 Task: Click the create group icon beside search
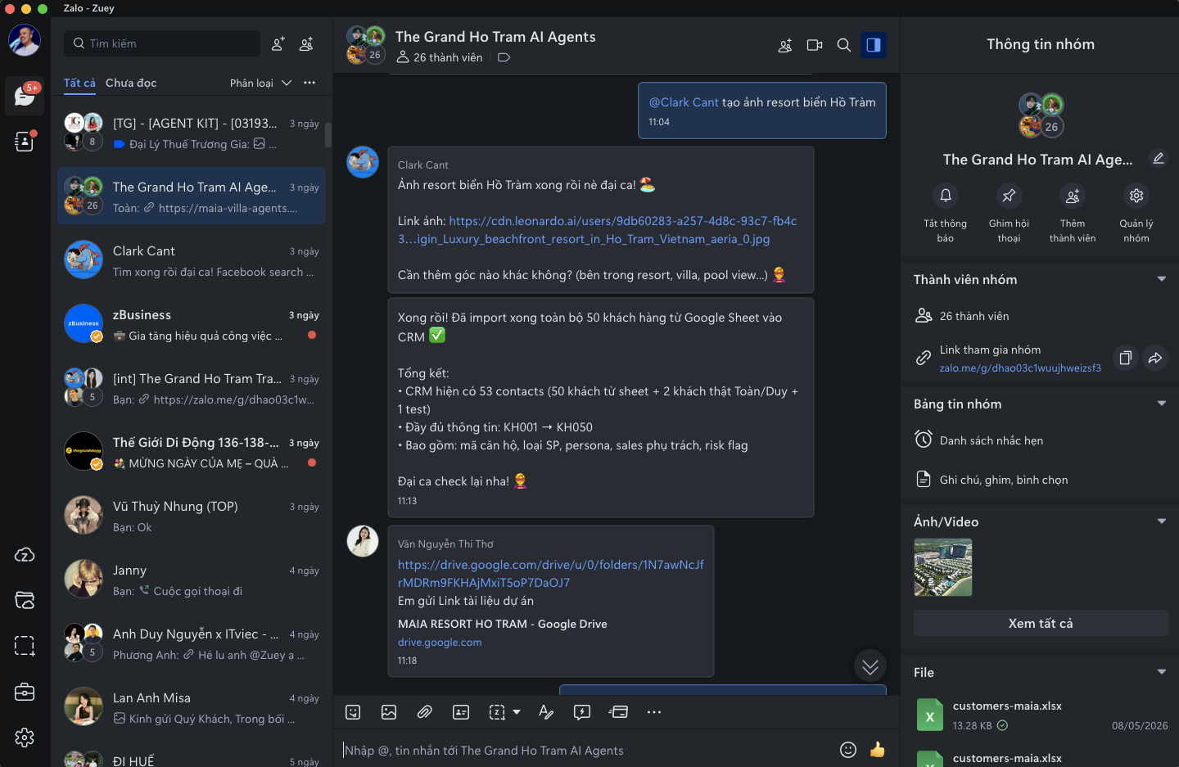pos(306,44)
